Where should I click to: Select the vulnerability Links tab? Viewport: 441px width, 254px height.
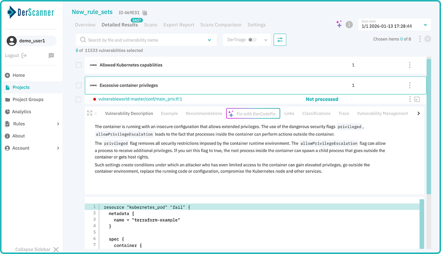289,113
